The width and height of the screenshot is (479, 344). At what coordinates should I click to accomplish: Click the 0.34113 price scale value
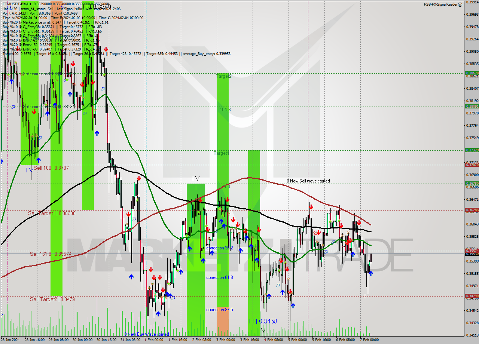(472, 335)
